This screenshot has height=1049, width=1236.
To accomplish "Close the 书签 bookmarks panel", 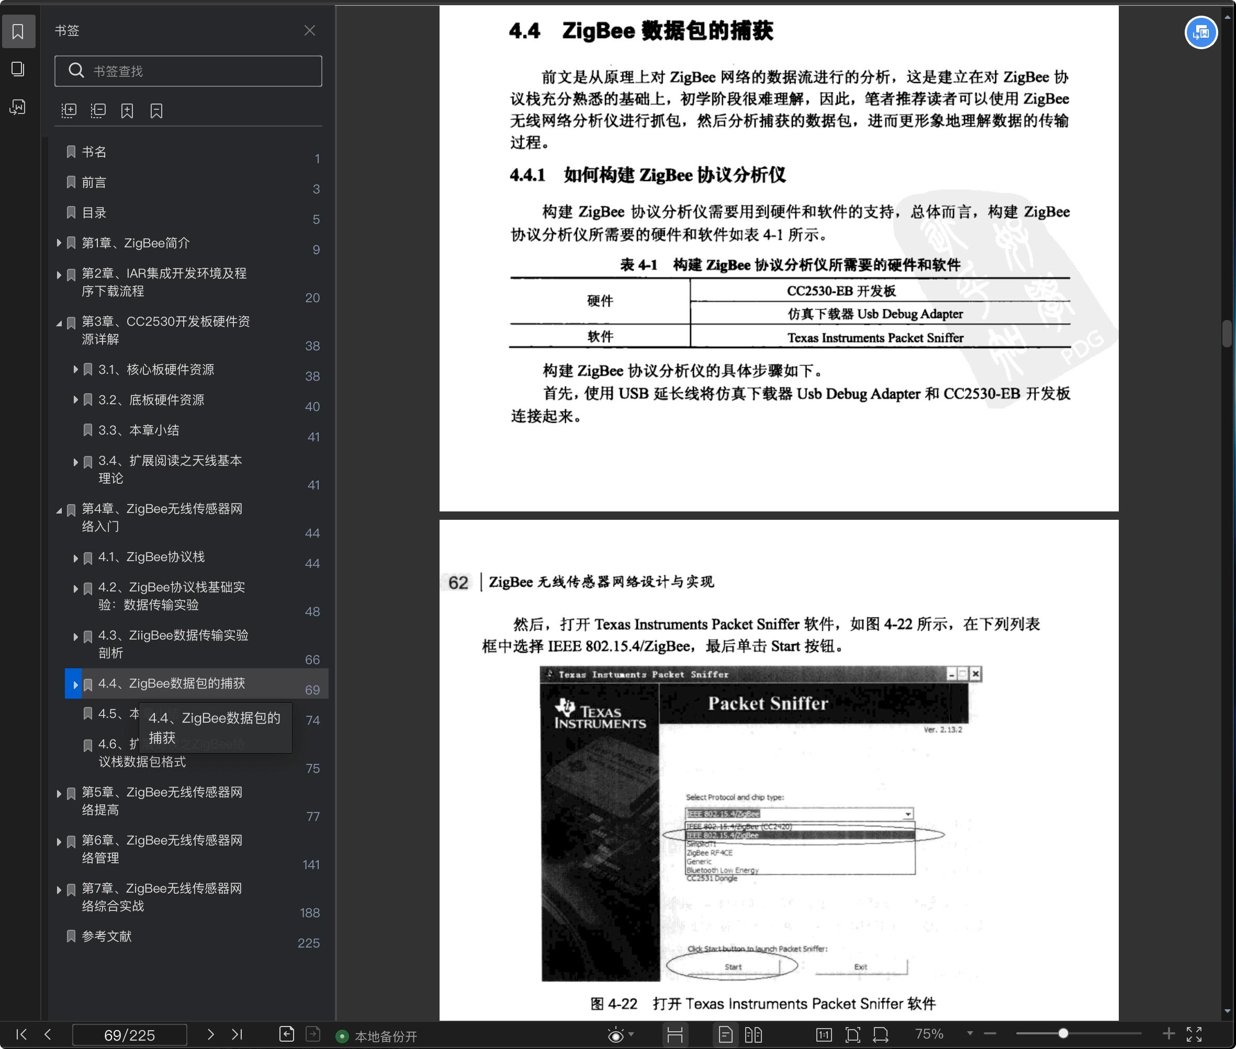I will [x=309, y=30].
